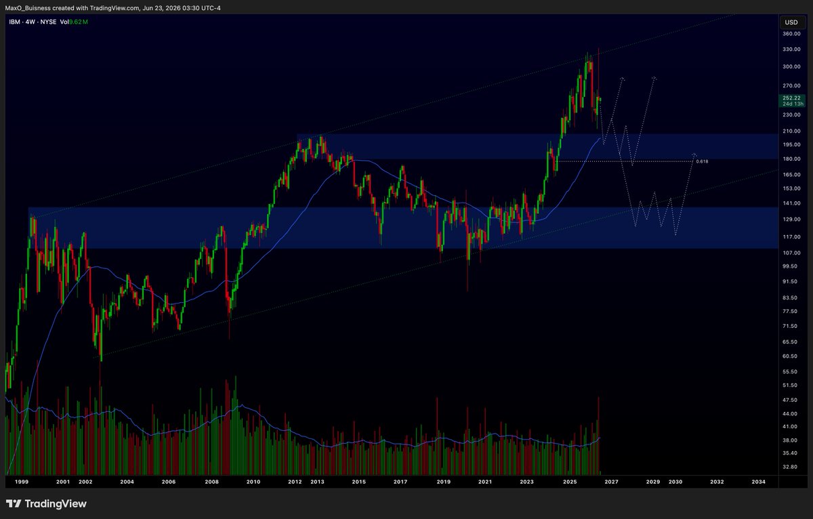Click the 71.50 price axis label
813x519 pixels.
[790, 326]
